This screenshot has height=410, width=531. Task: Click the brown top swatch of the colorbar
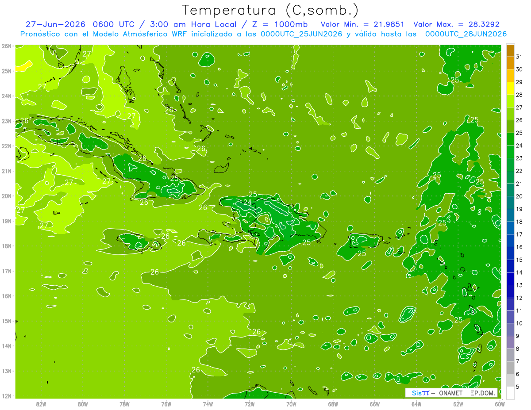510,51
